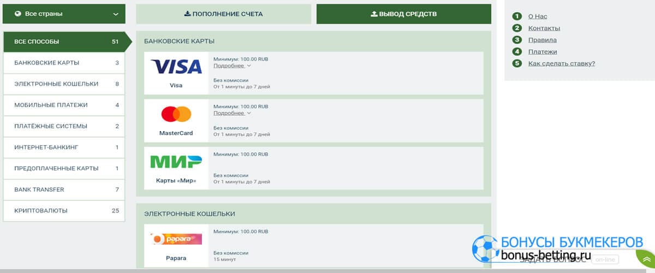Screen dimensions: 655x273
Task: Click the upload icon in Вывод средств
Action: point(374,14)
